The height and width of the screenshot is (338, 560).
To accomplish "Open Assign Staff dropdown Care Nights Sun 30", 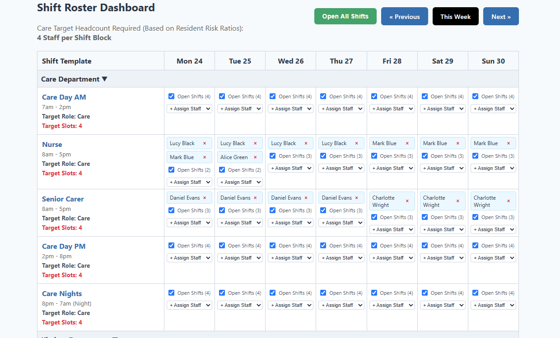I will click(x=493, y=305).
